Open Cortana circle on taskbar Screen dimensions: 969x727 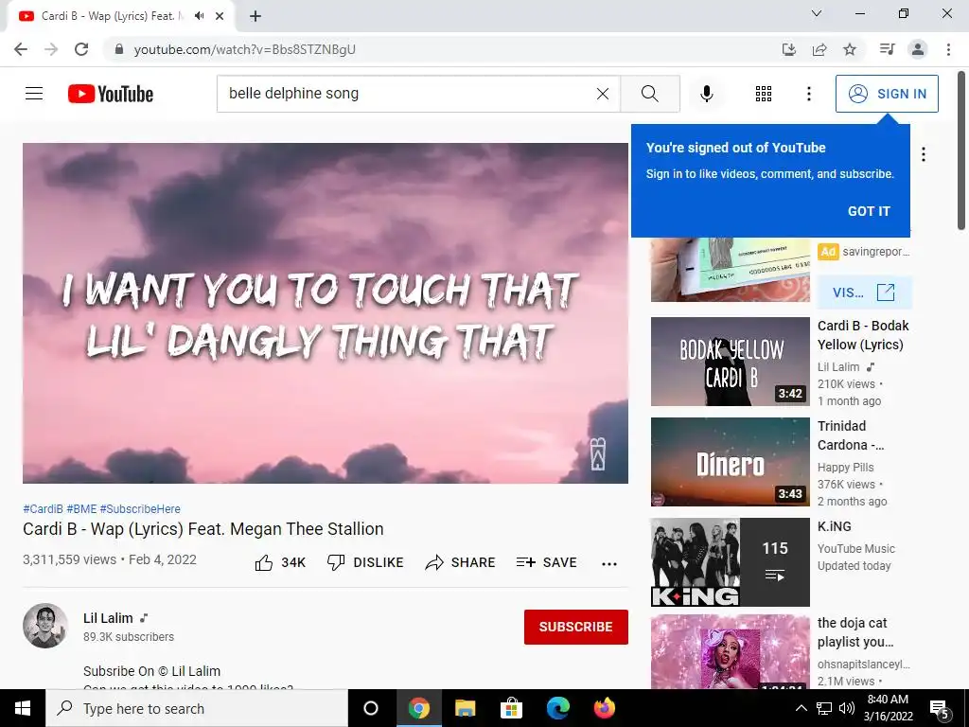(x=371, y=708)
